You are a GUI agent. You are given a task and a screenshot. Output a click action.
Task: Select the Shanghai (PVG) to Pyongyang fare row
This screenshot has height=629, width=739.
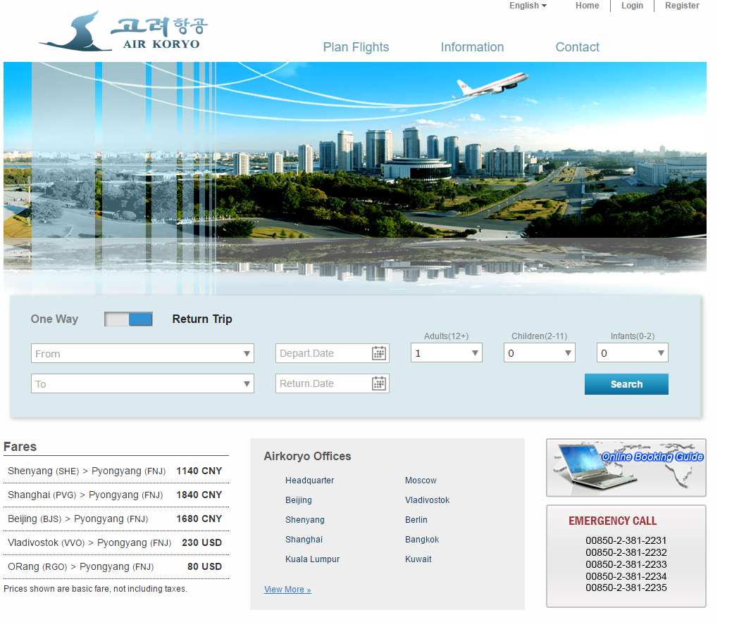tap(116, 495)
